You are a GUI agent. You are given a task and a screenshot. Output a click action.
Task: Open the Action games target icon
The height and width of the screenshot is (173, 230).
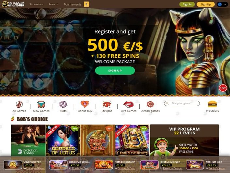click(x=150, y=104)
